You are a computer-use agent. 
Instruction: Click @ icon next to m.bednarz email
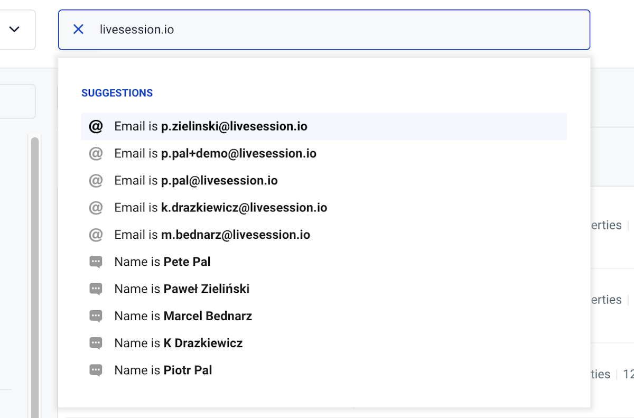[96, 235]
